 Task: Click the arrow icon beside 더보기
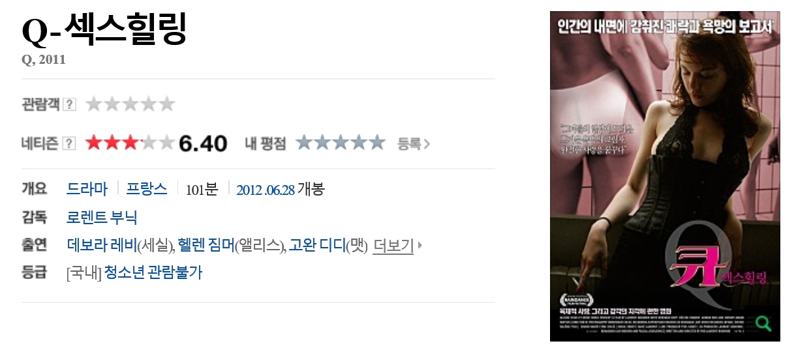tap(420, 246)
